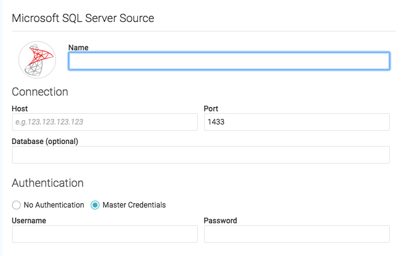Click the Master Credentials option text

point(134,205)
